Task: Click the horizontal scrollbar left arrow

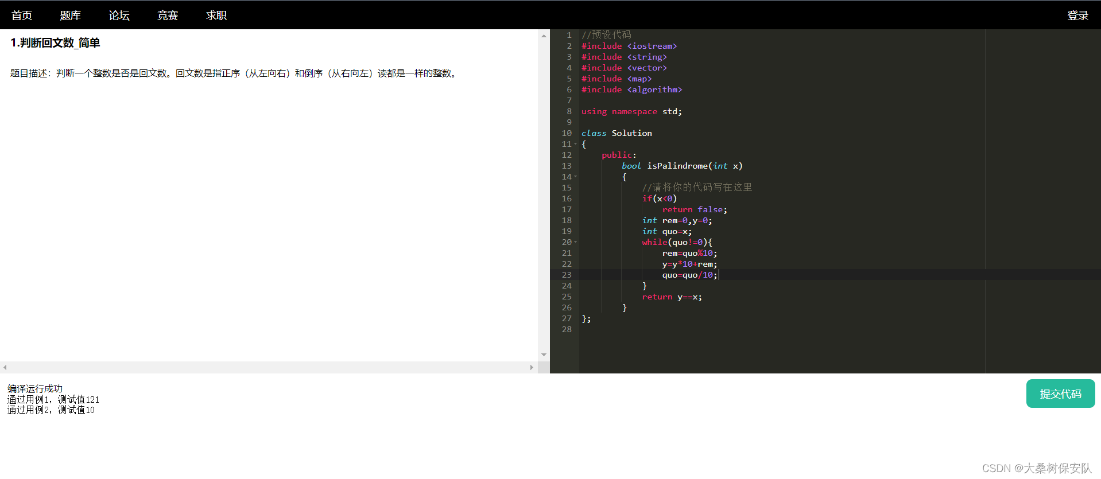Action: click(x=5, y=367)
